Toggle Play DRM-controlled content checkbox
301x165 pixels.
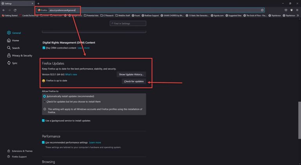44,48
